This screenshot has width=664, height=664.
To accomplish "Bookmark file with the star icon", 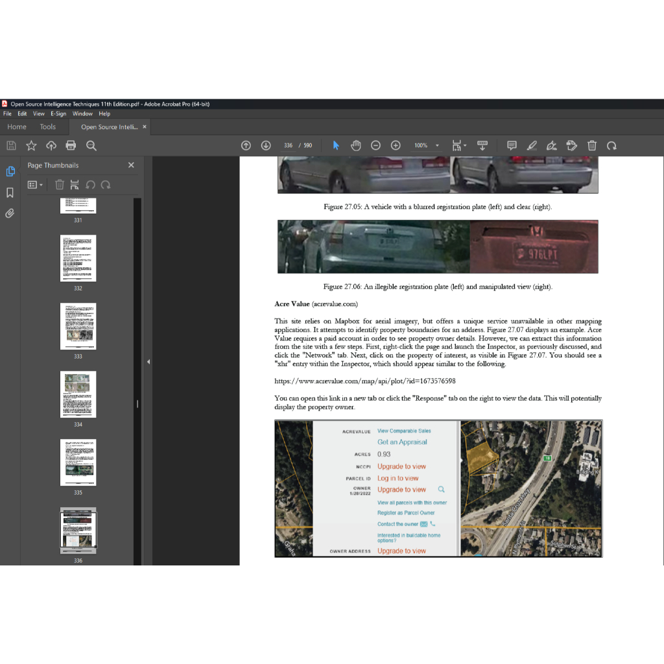I will (x=31, y=146).
